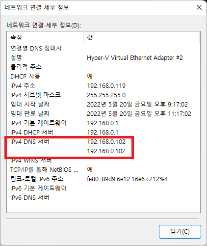
Task: Click the 닫기(C) button
Action: click(x=180, y=232)
